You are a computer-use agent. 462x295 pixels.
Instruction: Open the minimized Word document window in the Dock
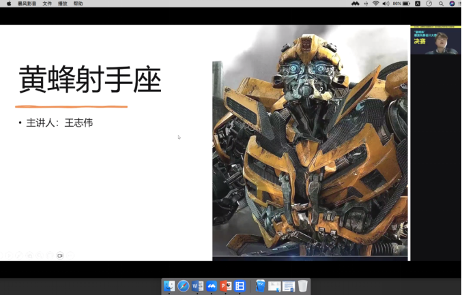point(289,286)
